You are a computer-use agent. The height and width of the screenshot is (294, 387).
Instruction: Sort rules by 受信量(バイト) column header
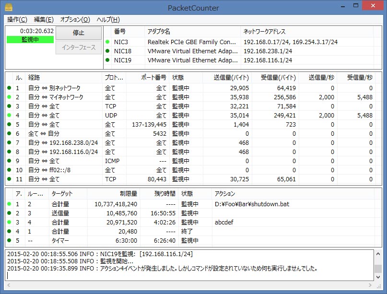(275, 78)
